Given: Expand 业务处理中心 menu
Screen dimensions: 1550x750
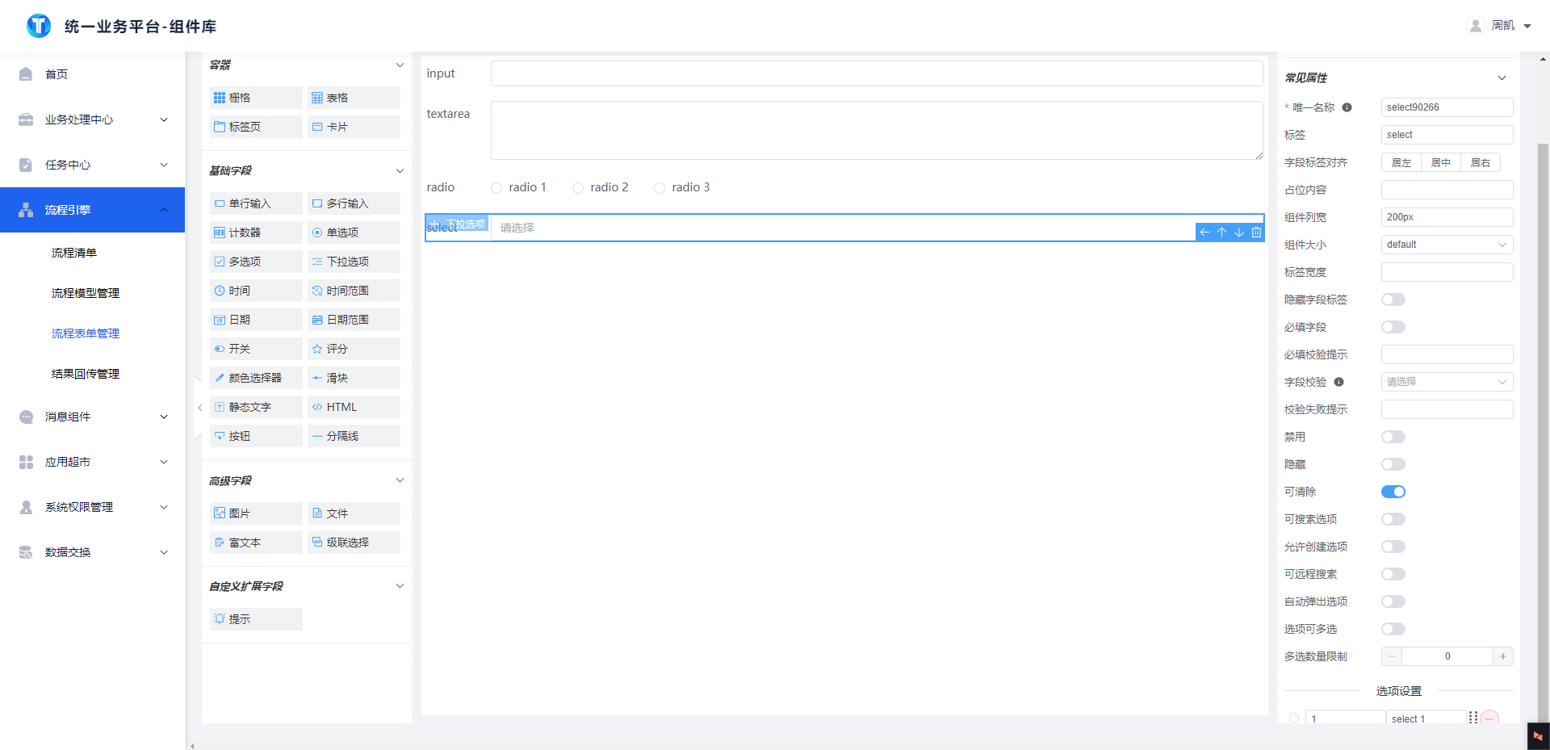Looking at the screenshot, I should tap(93, 119).
